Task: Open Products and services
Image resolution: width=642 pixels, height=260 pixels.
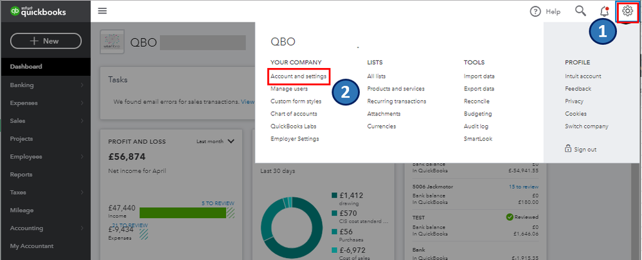Action: click(396, 89)
